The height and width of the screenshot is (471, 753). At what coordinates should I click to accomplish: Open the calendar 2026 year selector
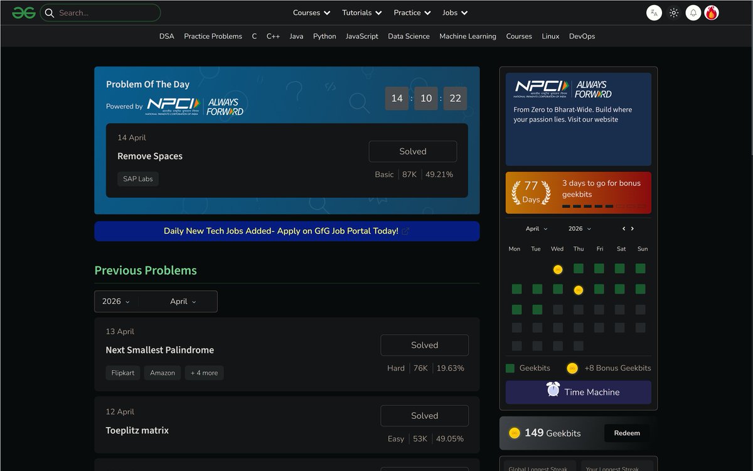pos(580,229)
